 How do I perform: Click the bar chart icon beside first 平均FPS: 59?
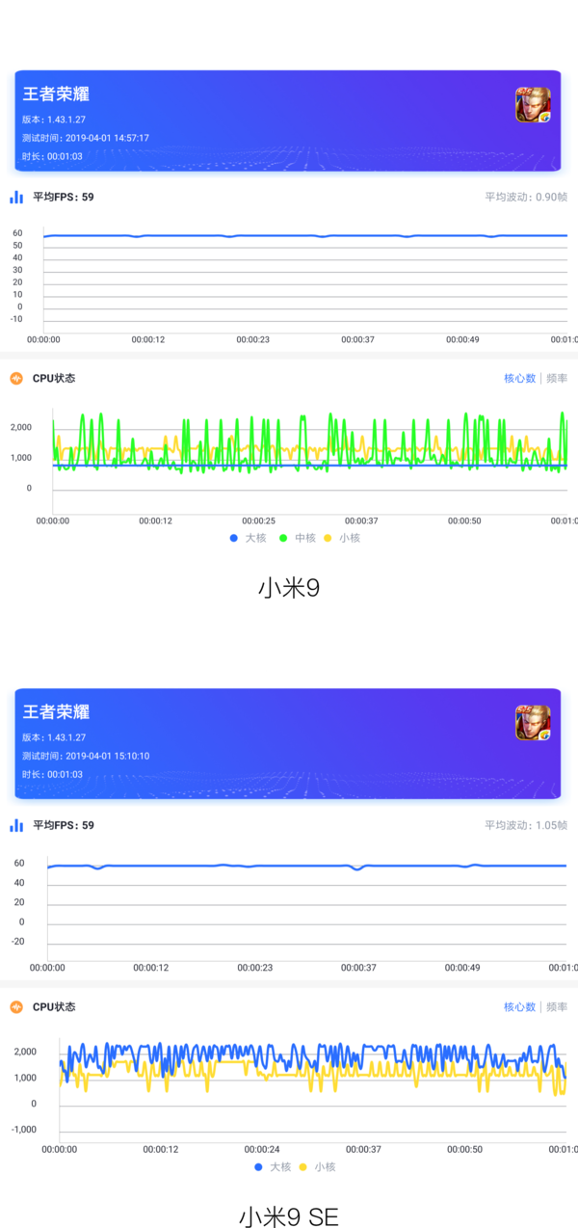tap(16, 197)
